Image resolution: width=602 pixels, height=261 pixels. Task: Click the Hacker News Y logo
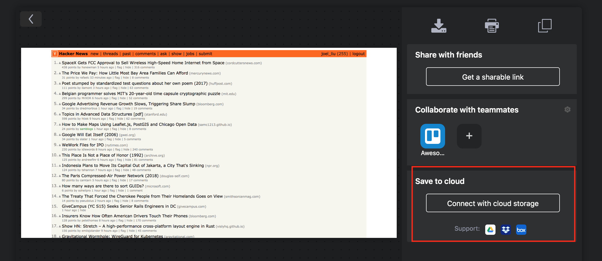tap(55, 53)
